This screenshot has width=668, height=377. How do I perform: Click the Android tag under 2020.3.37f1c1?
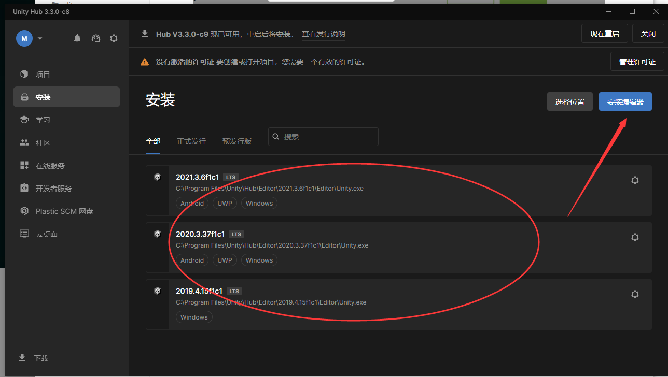point(192,260)
